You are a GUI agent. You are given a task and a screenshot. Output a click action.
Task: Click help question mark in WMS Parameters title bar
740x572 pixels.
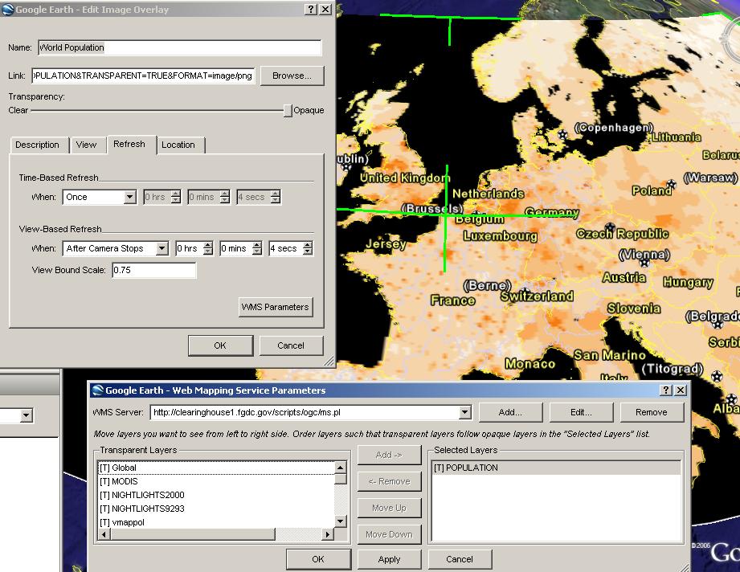click(666, 390)
